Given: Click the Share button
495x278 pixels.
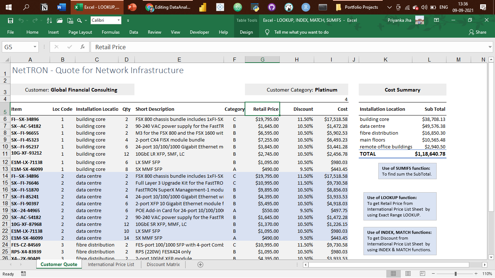Looking at the screenshot, I should (478, 32).
